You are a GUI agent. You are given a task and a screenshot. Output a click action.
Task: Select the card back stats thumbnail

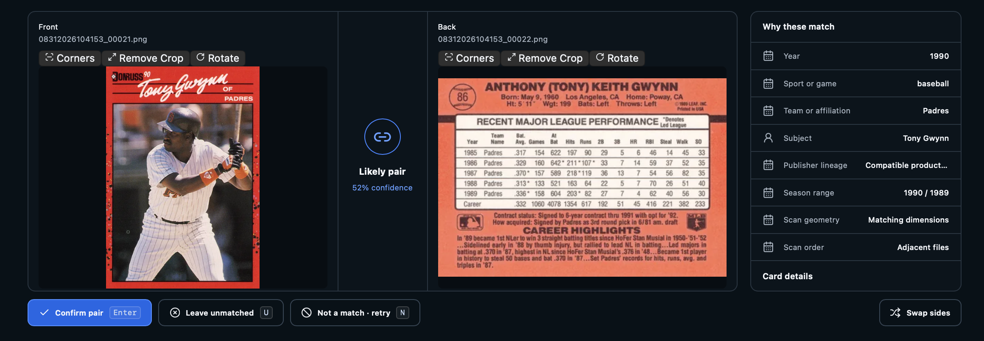[582, 177]
